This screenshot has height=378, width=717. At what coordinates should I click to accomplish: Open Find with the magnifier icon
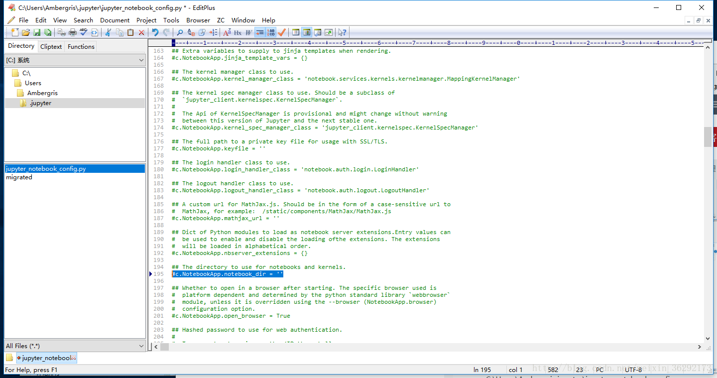[180, 32]
